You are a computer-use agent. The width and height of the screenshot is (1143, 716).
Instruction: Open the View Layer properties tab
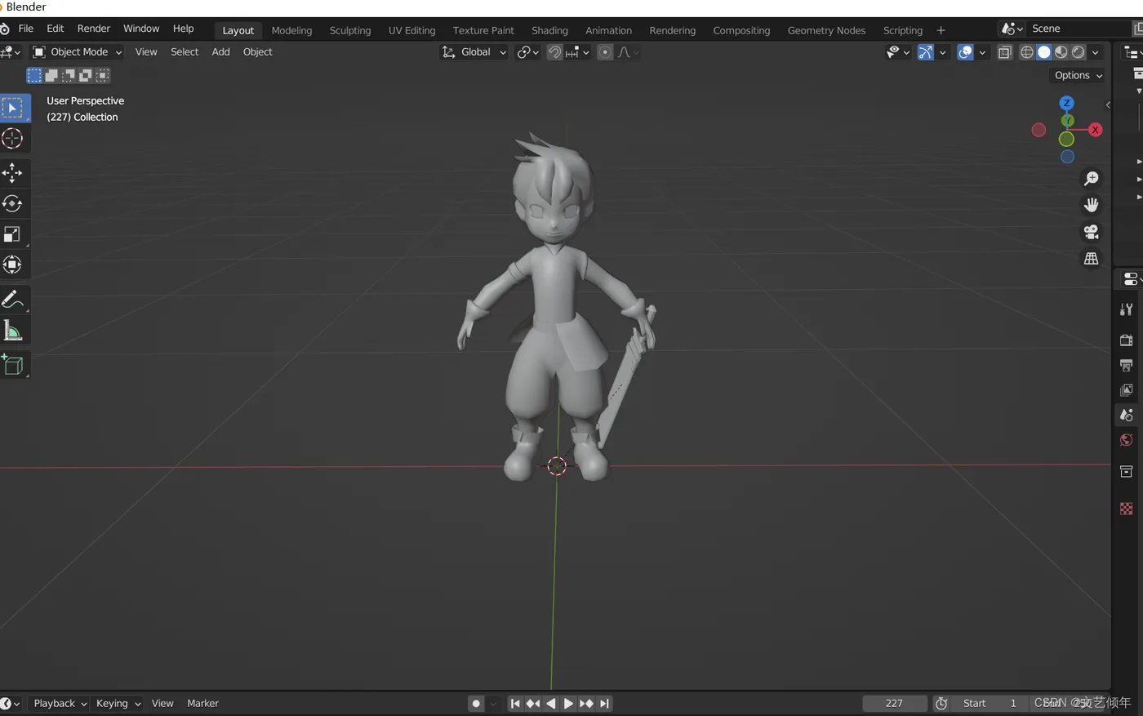click(1127, 390)
